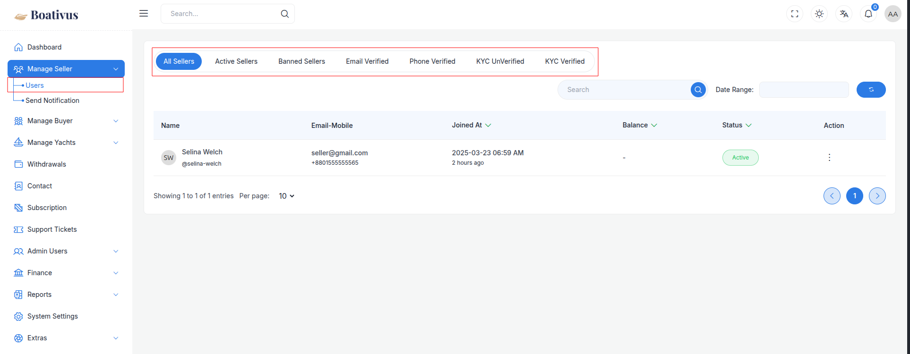Click the Active status badge
This screenshot has height=354, width=910.
click(x=740, y=158)
